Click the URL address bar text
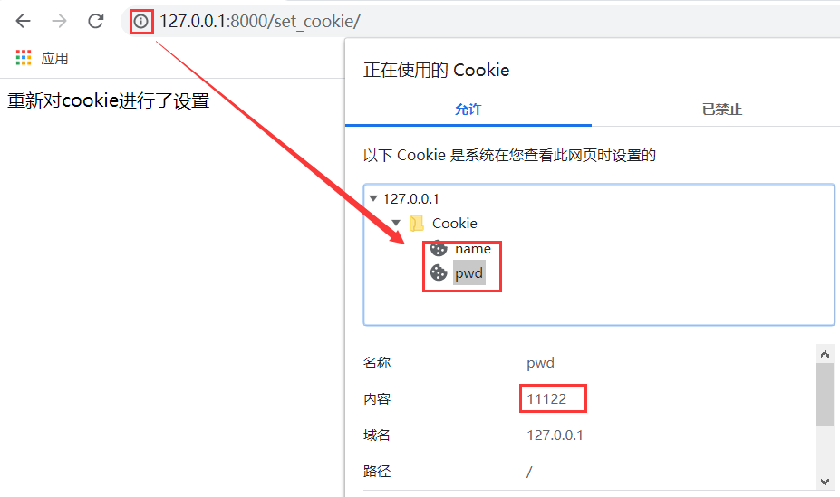This screenshot has width=840, height=497. [x=260, y=22]
